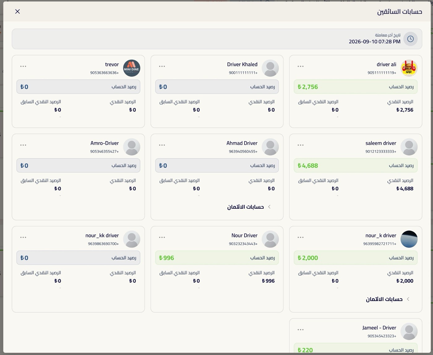Open the three-dot menu for driver ali

pos(300,66)
